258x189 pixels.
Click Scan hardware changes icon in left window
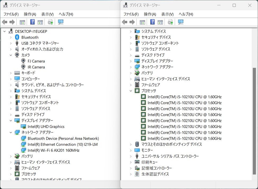[x=61, y=22]
